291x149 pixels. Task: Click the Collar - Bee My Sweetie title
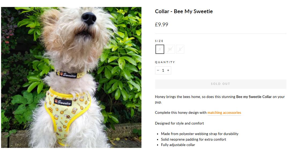click(x=184, y=11)
